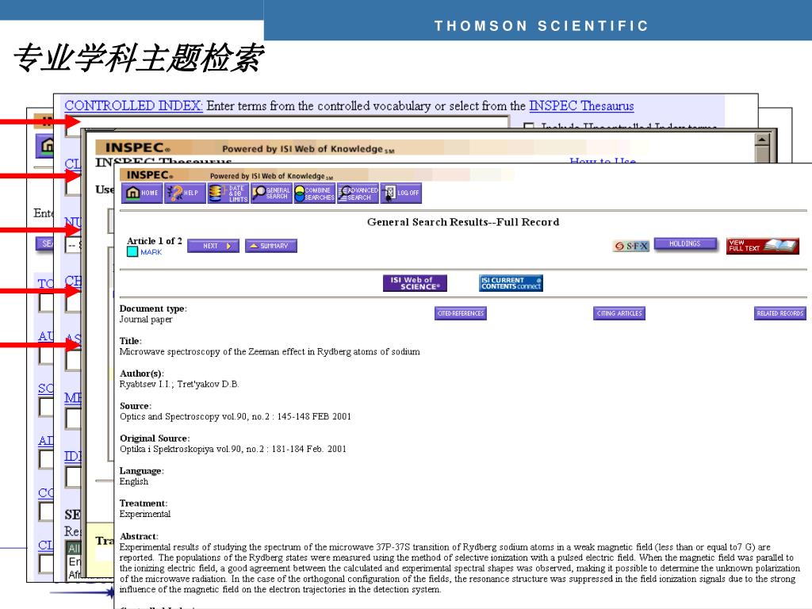The height and width of the screenshot is (609, 812).
Task: Click 'Article 1 of 2' label
Action: coord(155,241)
